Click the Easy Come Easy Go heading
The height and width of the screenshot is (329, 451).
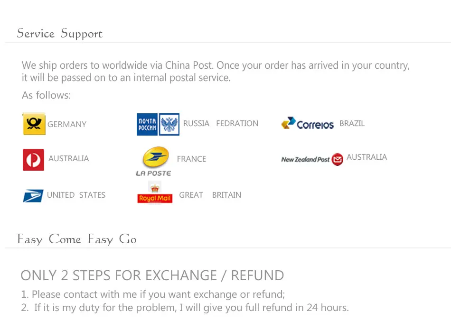(x=76, y=239)
